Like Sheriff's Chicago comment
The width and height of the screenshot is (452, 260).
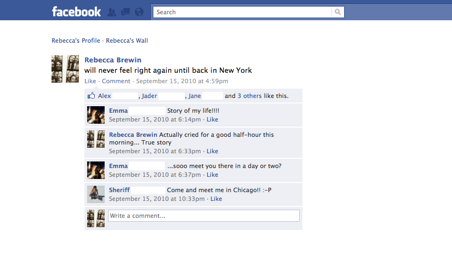tap(216, 199)
